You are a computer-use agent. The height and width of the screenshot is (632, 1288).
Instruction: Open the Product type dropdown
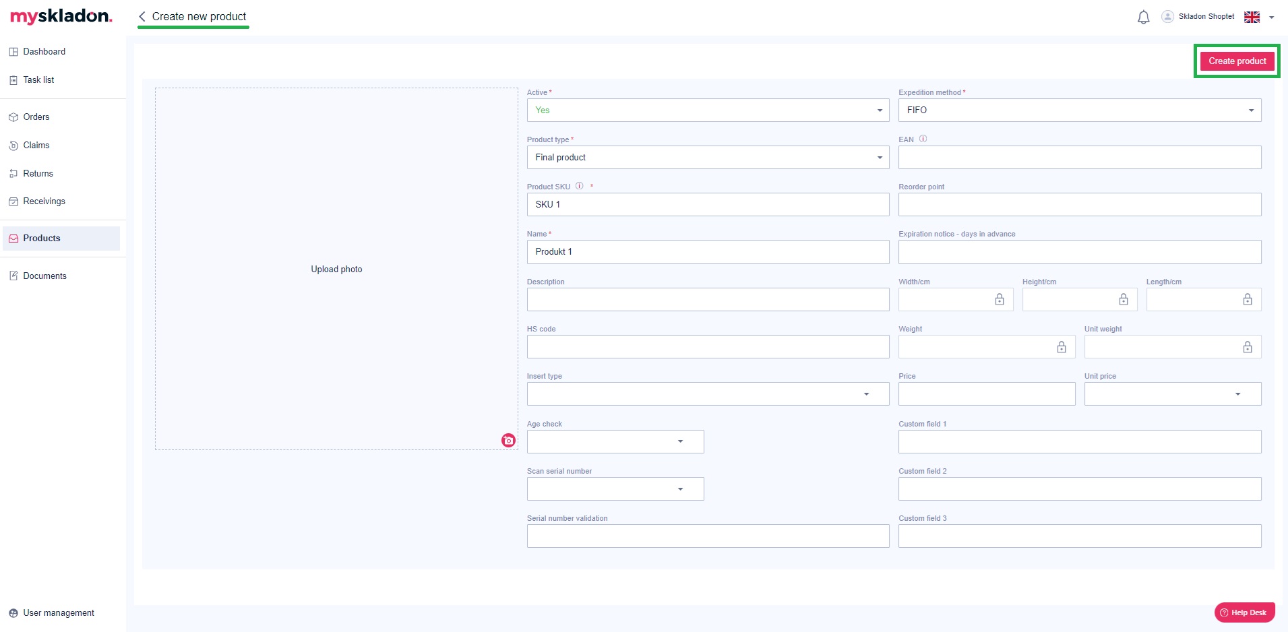pyautogui.click(x=708, y=158)
